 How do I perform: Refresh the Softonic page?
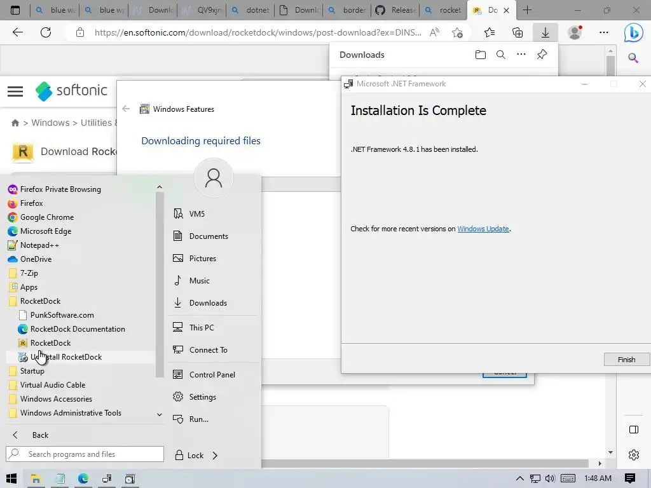pyautogui.click(x=46, y=32)
